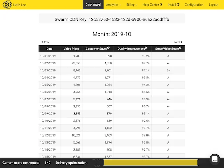Click the 746 customer saves value
Viewport: 224px width, 168px height.
[x=109, y=99]
